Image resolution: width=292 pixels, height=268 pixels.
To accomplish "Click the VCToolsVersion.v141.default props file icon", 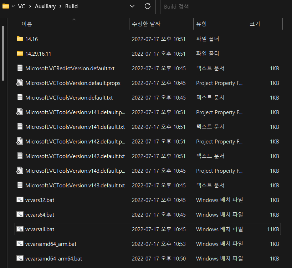I will tap(20, 112).
